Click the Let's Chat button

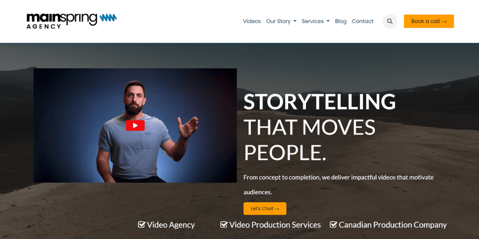265,209
